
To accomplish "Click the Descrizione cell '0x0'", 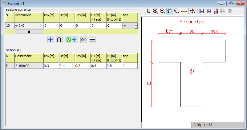I will [29, 26].
